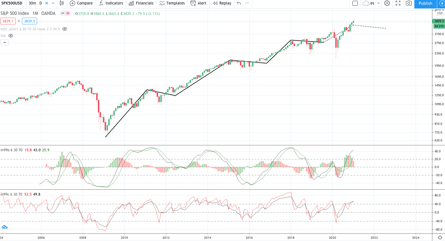The height and width of the screenshot is (241, 445).
Task: Take a chart snapshot with camera icon
Action: (x=409, y=3)
